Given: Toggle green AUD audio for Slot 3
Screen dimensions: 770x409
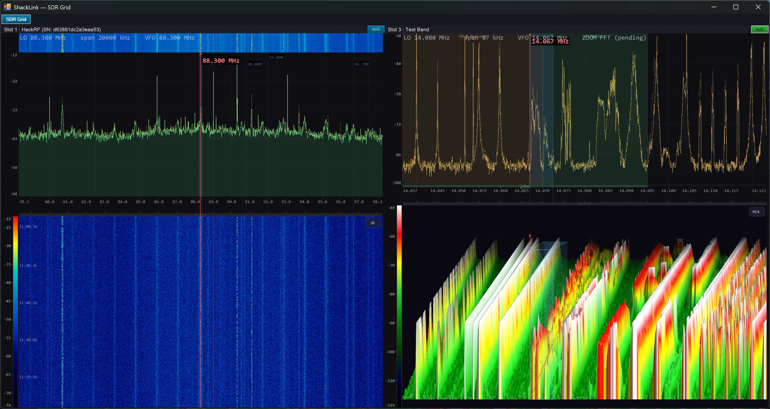Looking at the screenshot, I should pos(759,29).
